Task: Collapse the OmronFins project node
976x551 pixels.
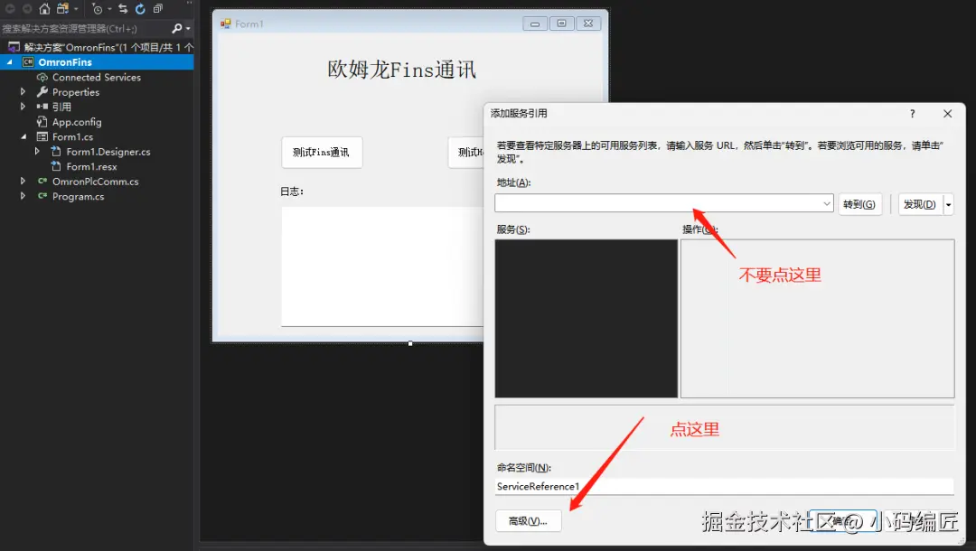Action: pos(9,62)
